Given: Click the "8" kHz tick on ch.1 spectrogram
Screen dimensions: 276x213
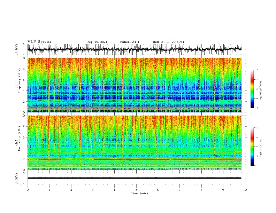Looking at the screenshot, I should pyautogui.click(x=24, y=69).
